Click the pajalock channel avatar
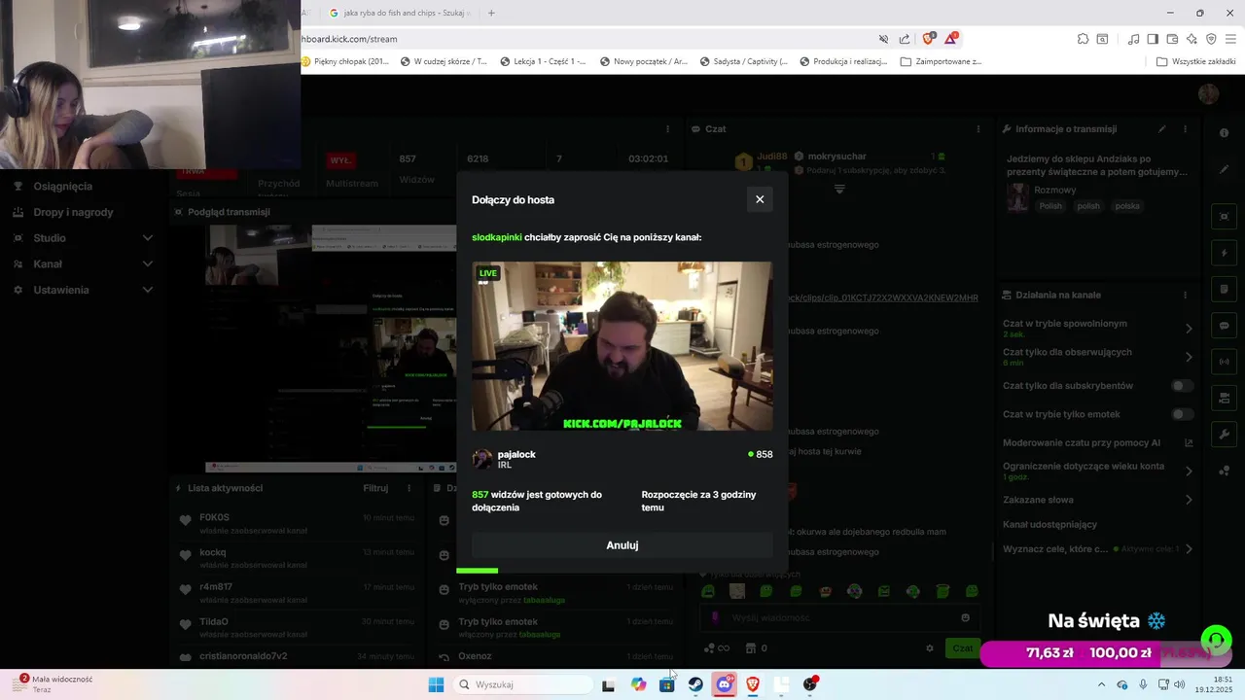1245x700 pixels. coord(482,459)
